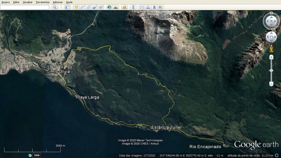This screenshot has width=281, height=158.
Task: Record a tour with camera icon
Action: (101, 7)
